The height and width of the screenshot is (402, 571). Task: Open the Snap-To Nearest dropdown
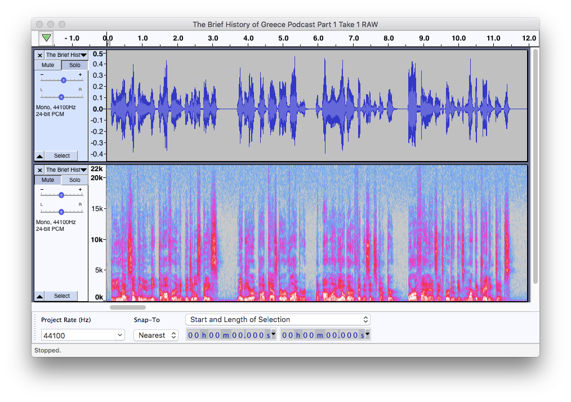click(x=156, y=336)
